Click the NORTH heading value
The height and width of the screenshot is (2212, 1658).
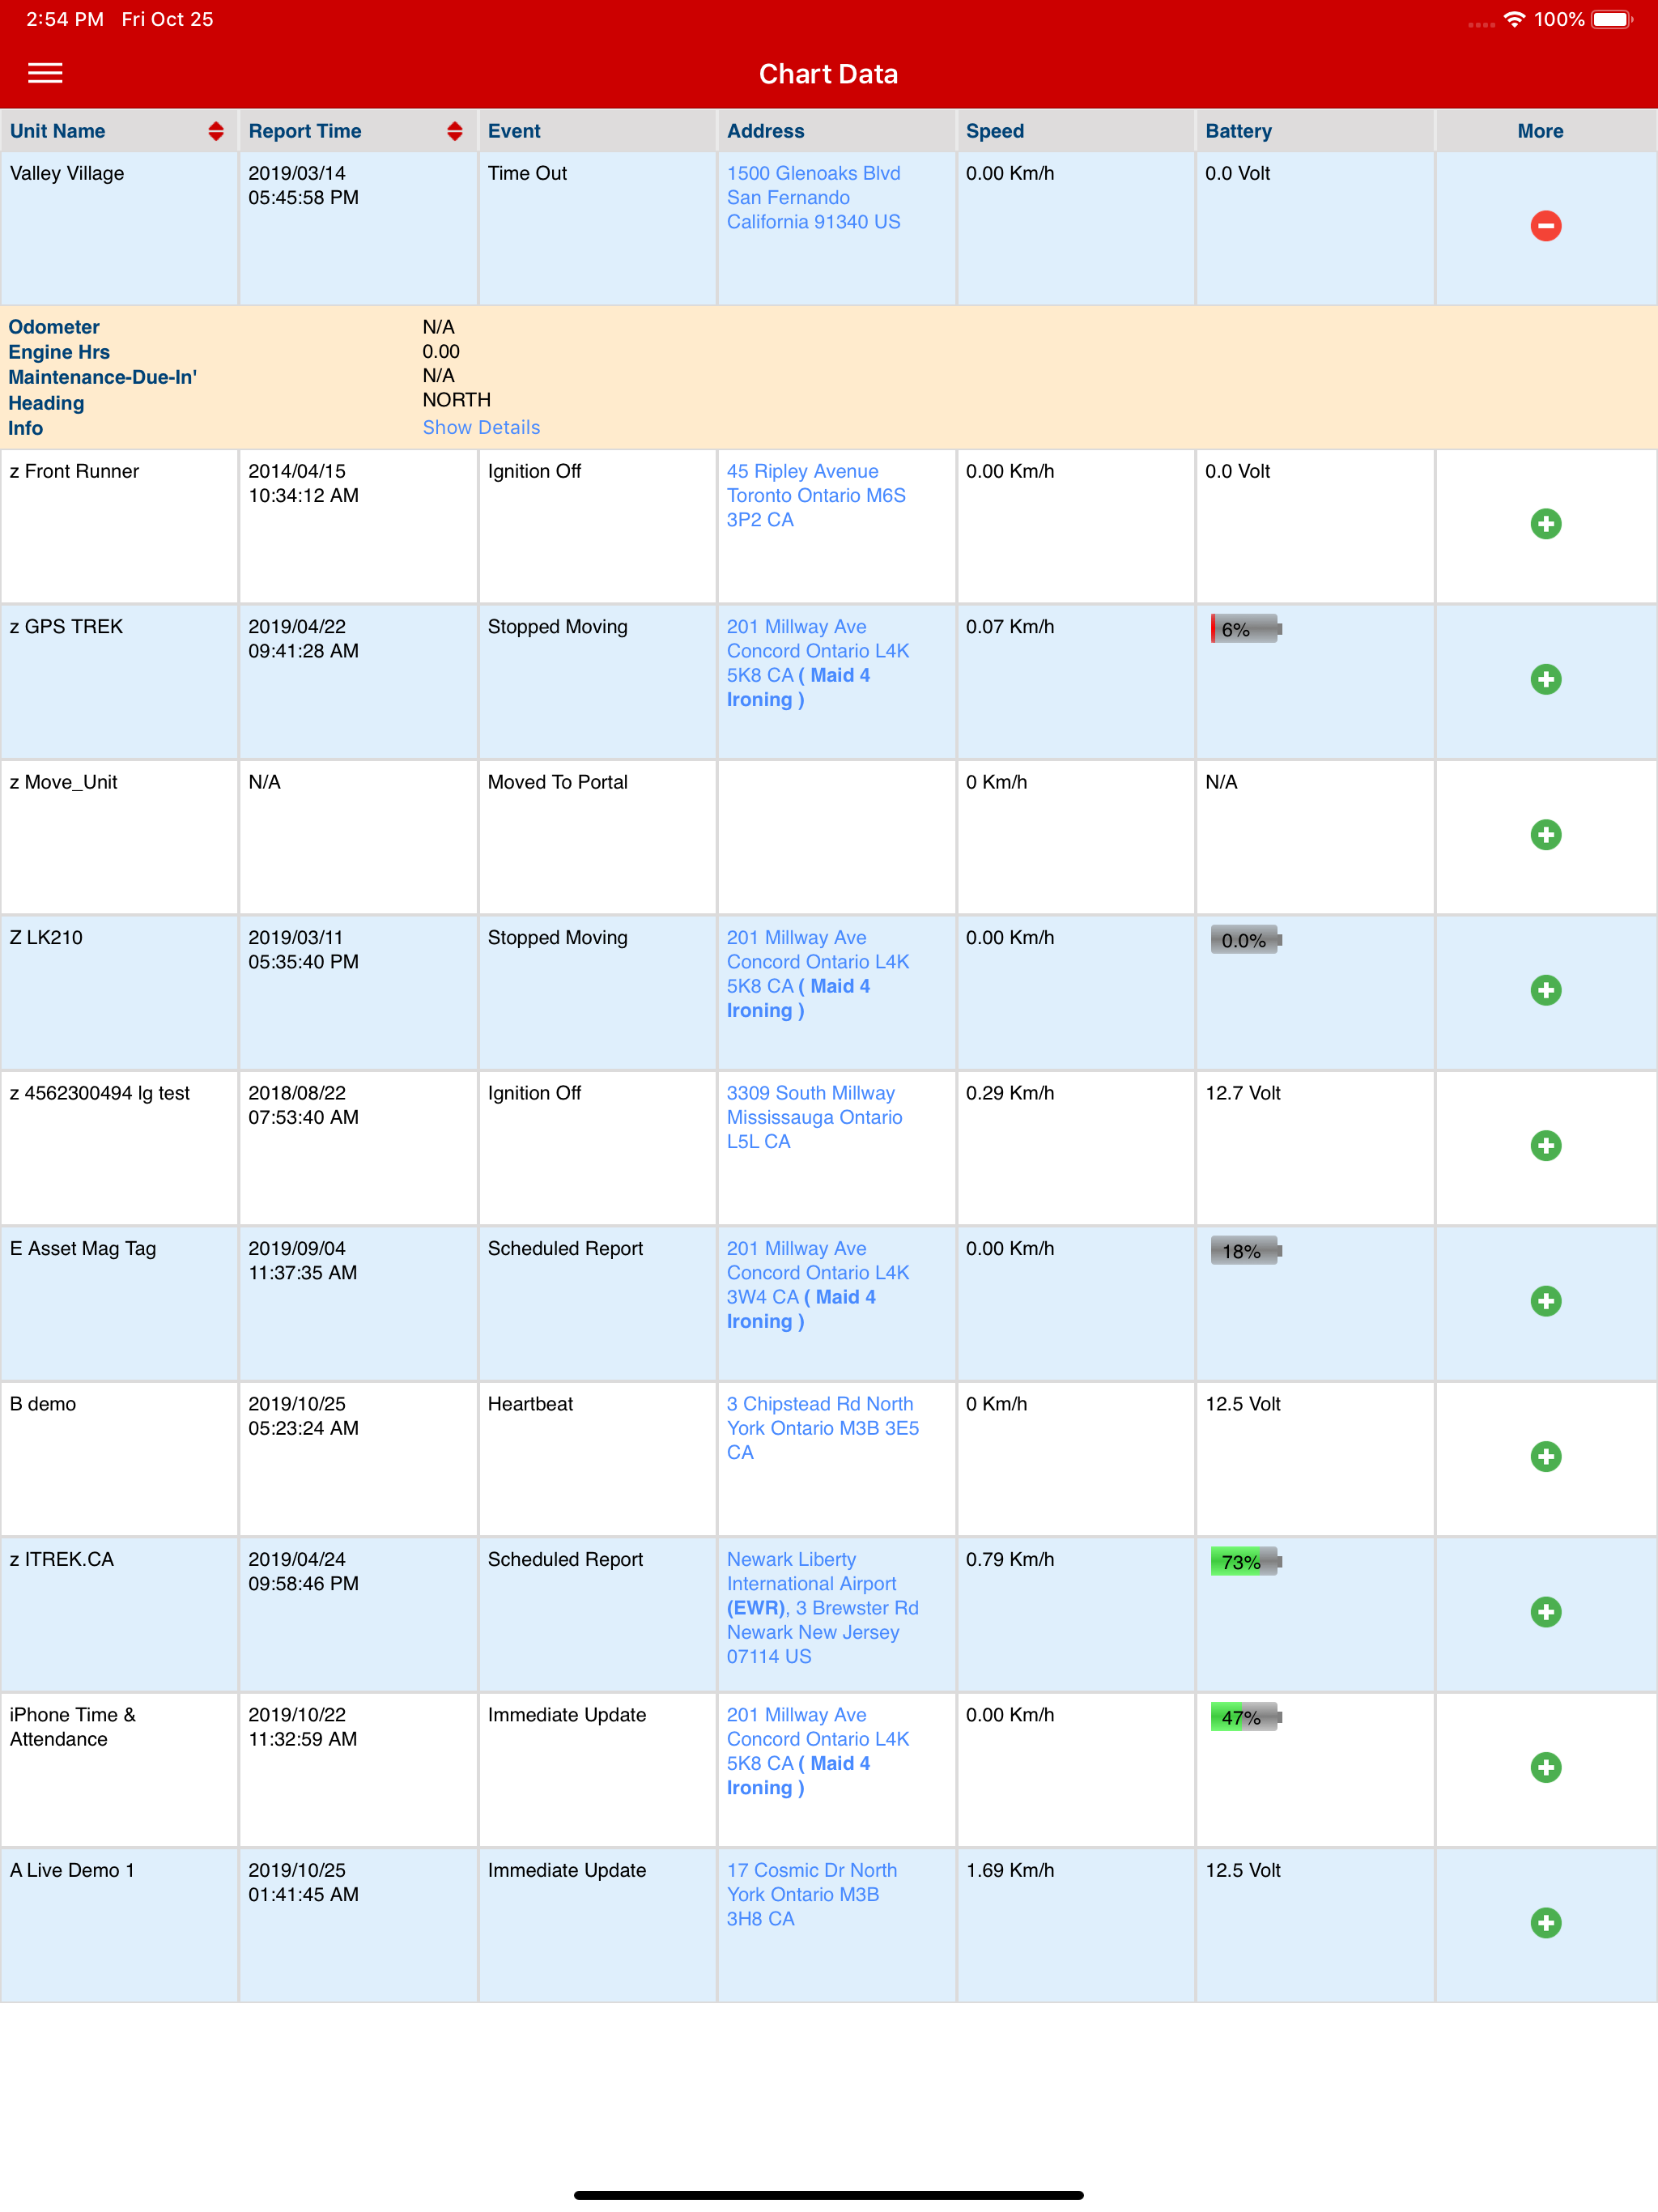pyautogui.click(x=456, y=400)
